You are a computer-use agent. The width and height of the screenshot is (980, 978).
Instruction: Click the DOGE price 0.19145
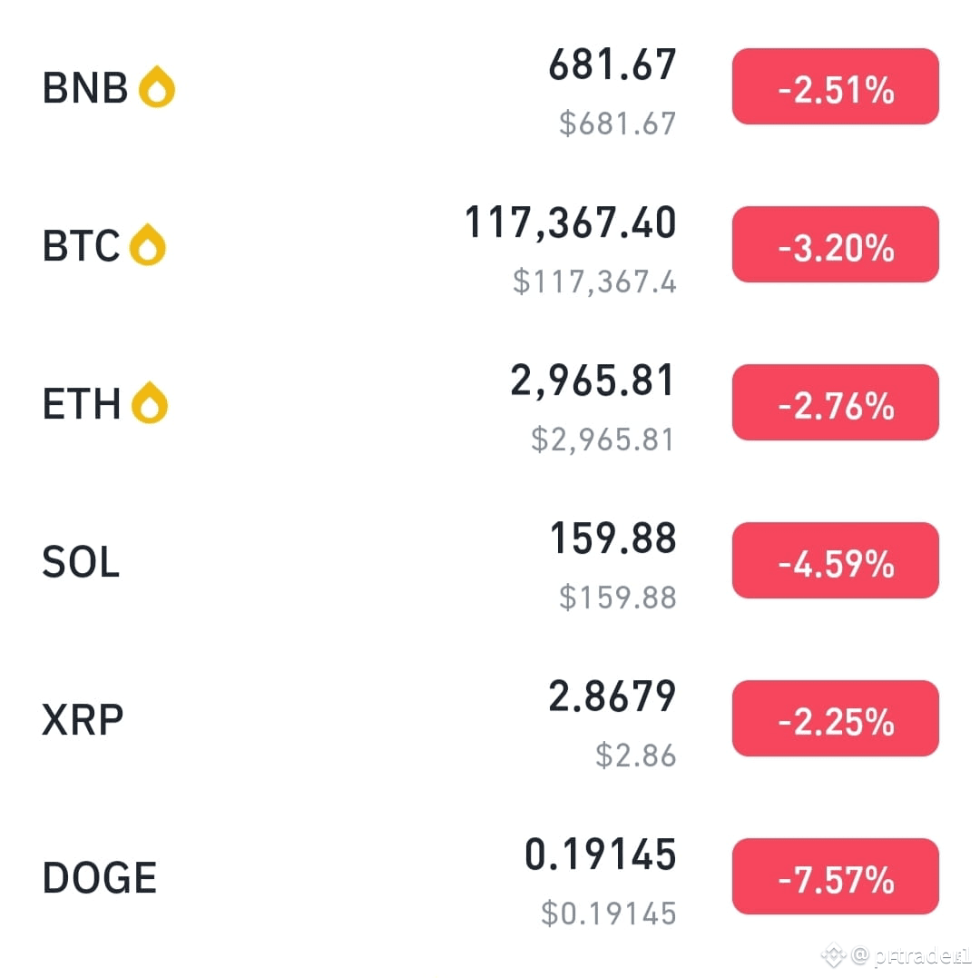click(x=601, y=855)
